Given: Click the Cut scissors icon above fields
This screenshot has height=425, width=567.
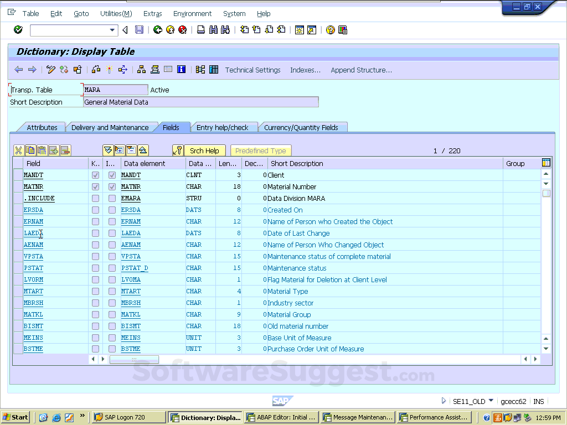Looking at the screenshot, I should point(19,151).
